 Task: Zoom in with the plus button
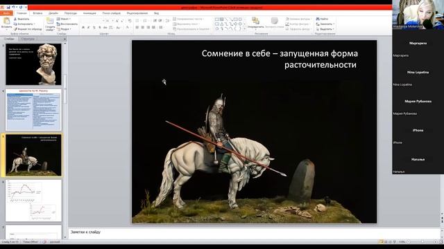(x=436, y=242)
